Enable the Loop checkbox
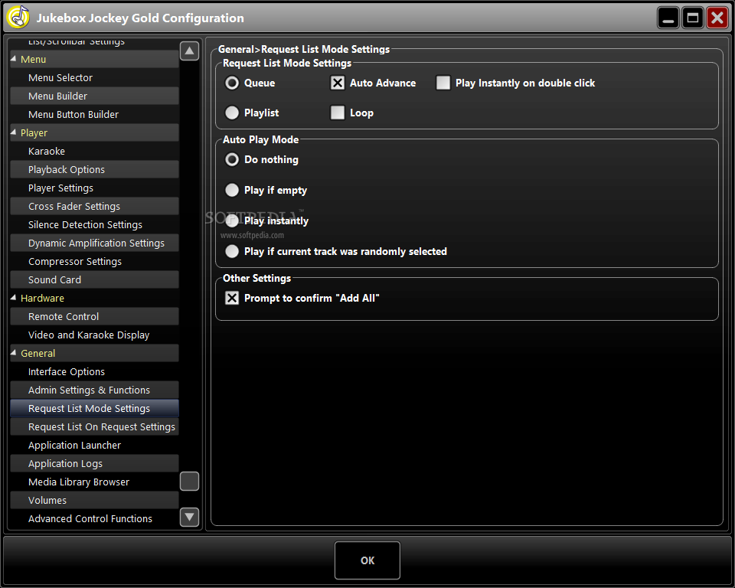The width and height of the screenshot is (735, 588). (x=338, y=113)
